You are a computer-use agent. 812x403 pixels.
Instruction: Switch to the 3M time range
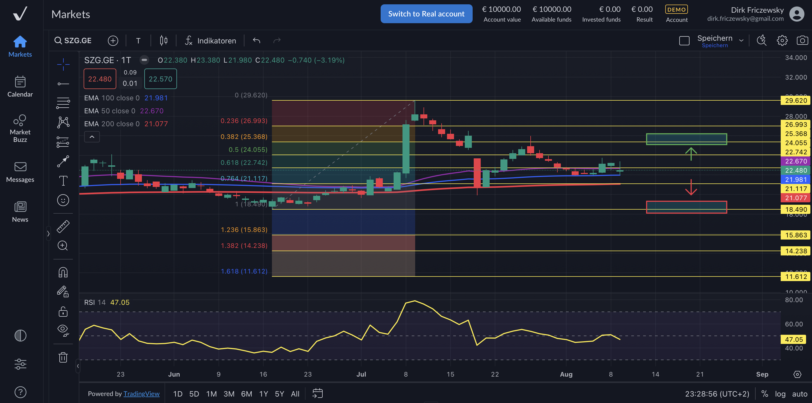tap(229, 394)
